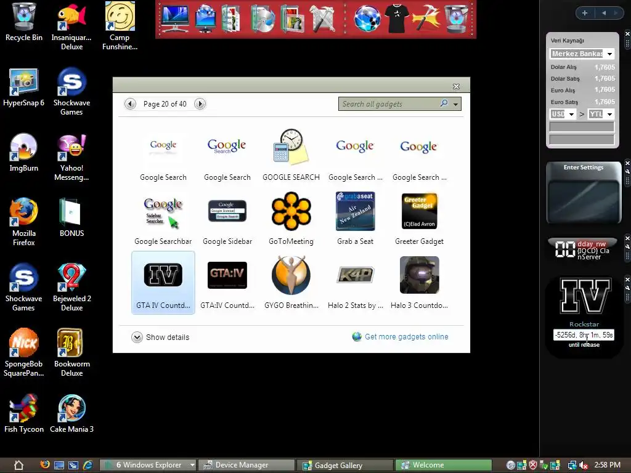631x473 pixels.
Task: Open the Start menu button
Action: (18, 466)
